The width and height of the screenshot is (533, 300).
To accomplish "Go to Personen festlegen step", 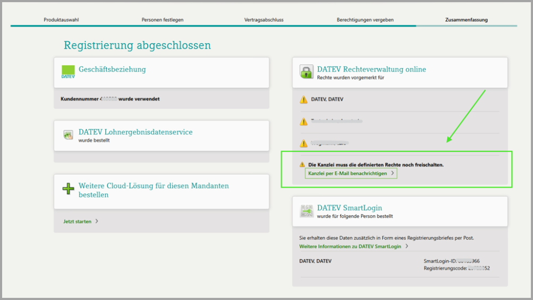I will point(163,20).
